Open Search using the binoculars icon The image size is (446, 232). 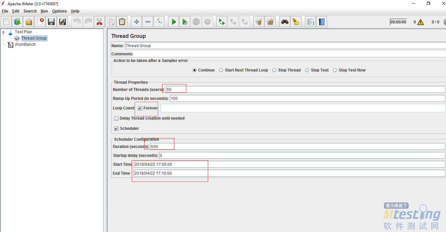click(285, 22)
